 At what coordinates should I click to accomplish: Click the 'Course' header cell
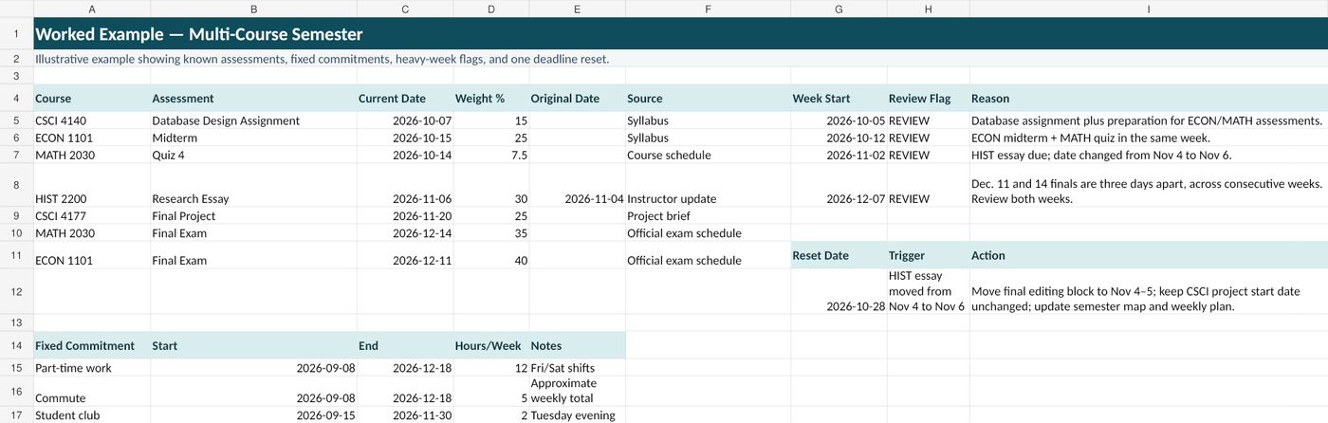(x=91, y=98)
